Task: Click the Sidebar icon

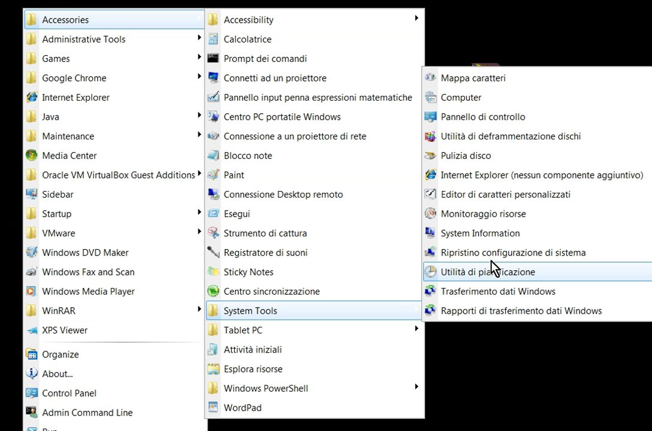Action: click(32, 195)
